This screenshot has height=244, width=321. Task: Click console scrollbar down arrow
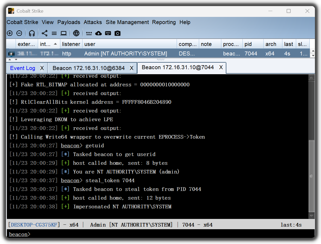click(311, 216)
